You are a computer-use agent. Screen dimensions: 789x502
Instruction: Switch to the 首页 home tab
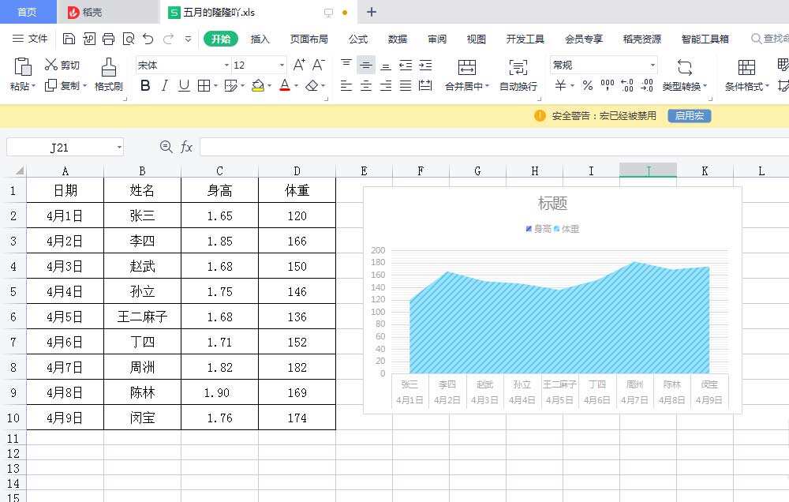coord(27,12)
